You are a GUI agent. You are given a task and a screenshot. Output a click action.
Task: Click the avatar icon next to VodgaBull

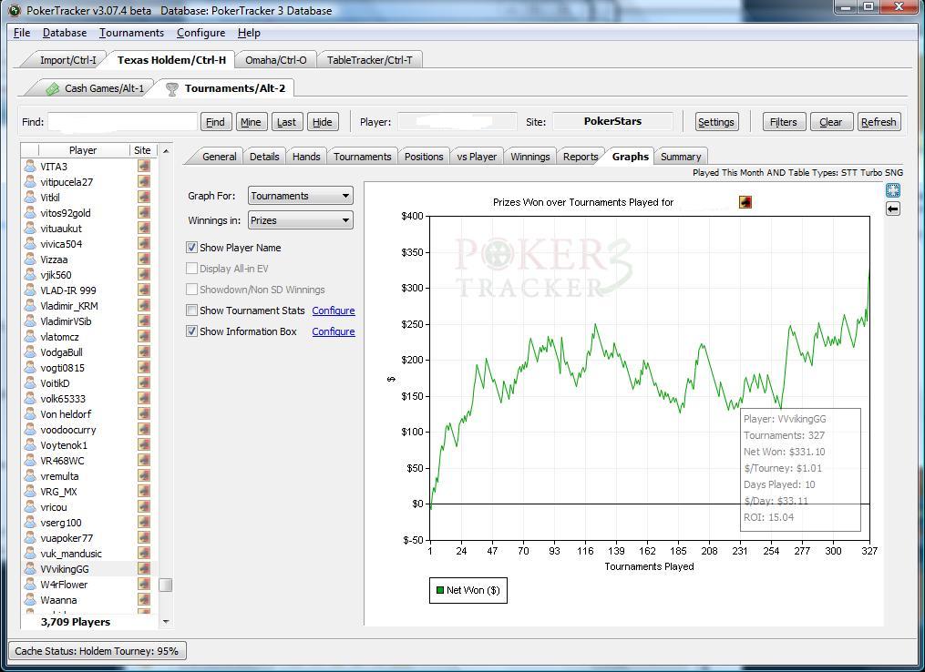pos(29,351)
